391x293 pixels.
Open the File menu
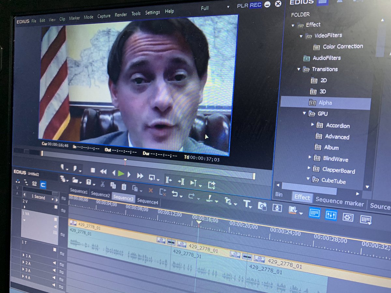34,21
